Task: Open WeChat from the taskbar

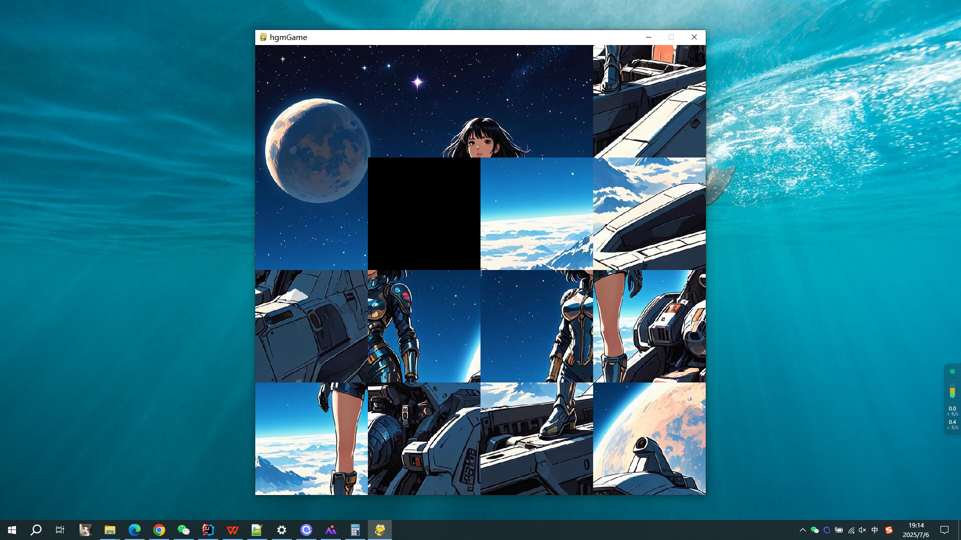Action: click(x=184, y=530)
